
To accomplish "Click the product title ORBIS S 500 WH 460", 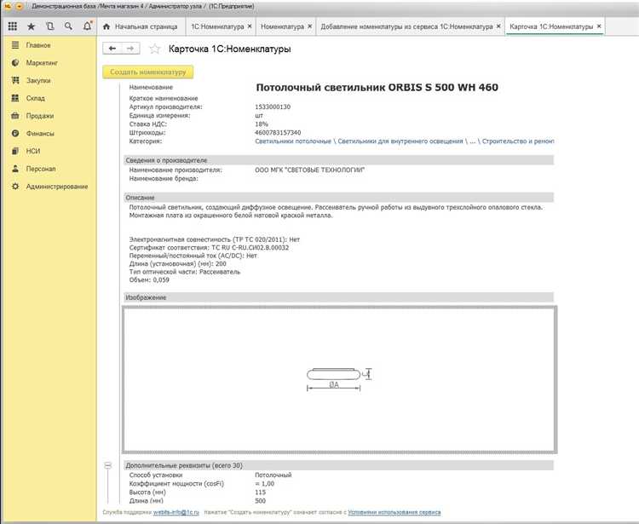I will (377, 87).
